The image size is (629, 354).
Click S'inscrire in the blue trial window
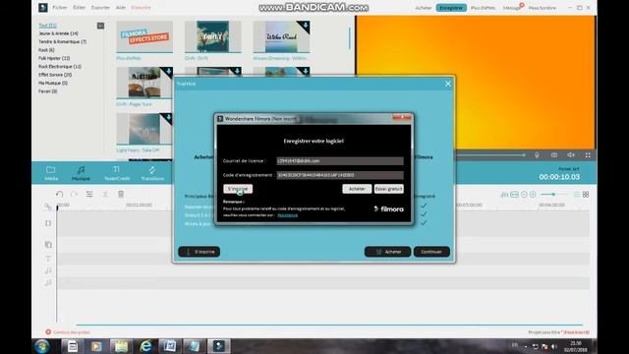(199, 252)
